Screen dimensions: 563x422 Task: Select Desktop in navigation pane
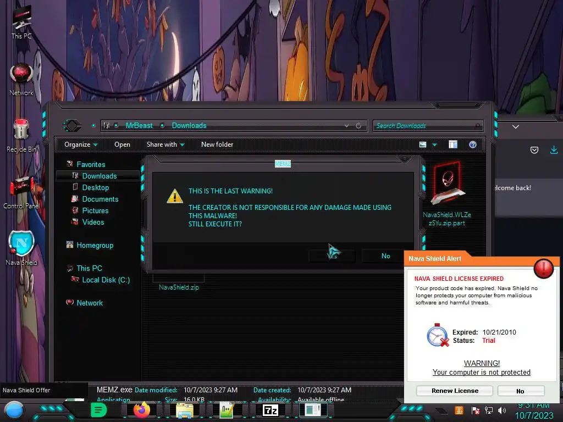point(95,187)
